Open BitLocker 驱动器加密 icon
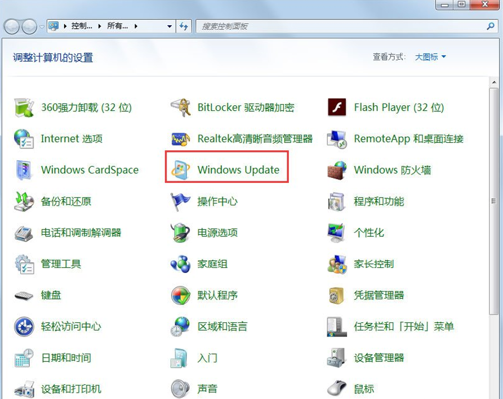 coord(181,107)
